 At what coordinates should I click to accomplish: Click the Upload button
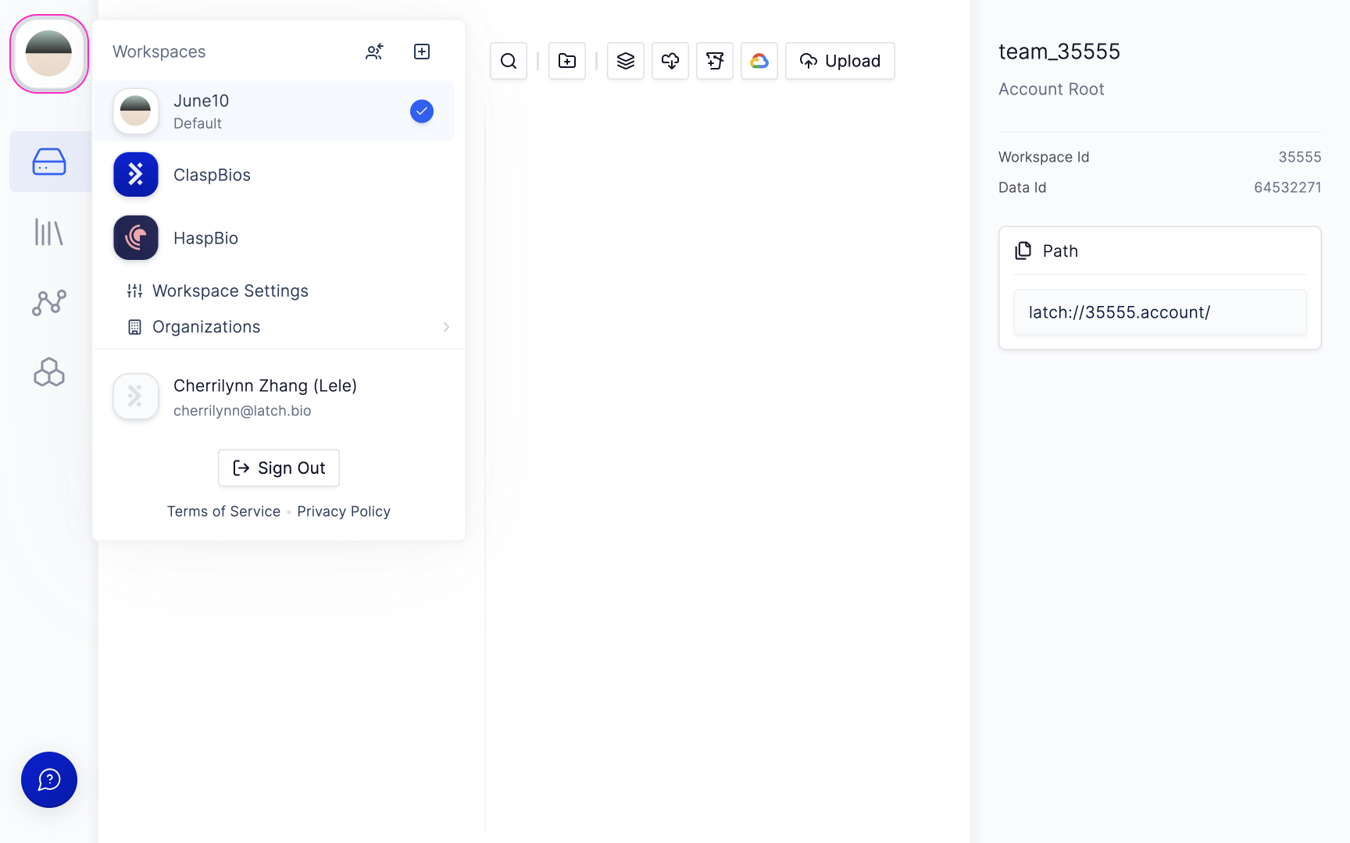840,61
